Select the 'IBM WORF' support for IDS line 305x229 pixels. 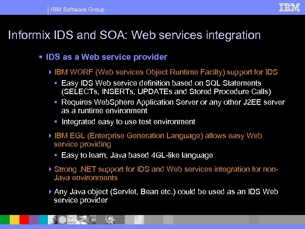click(x=166, y=72)
